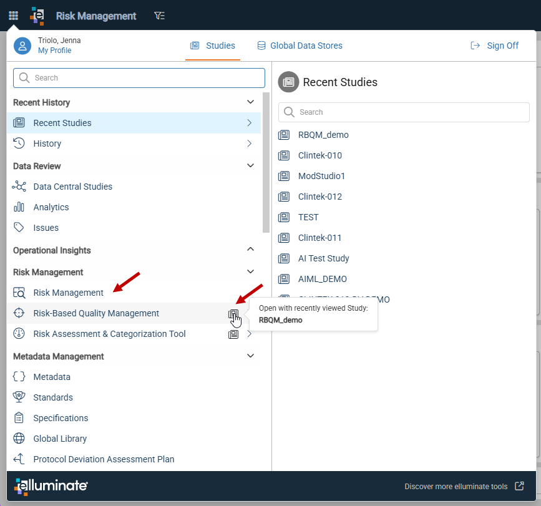Open Analytics
The image size is (541, 506).
51,207
